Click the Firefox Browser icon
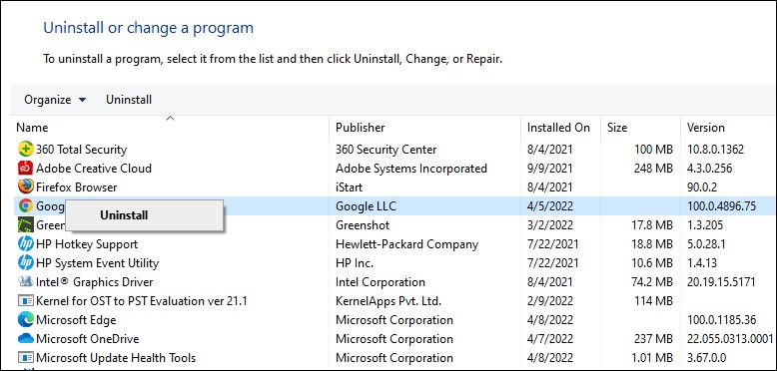The image size is (777, 371). [25, 186]
